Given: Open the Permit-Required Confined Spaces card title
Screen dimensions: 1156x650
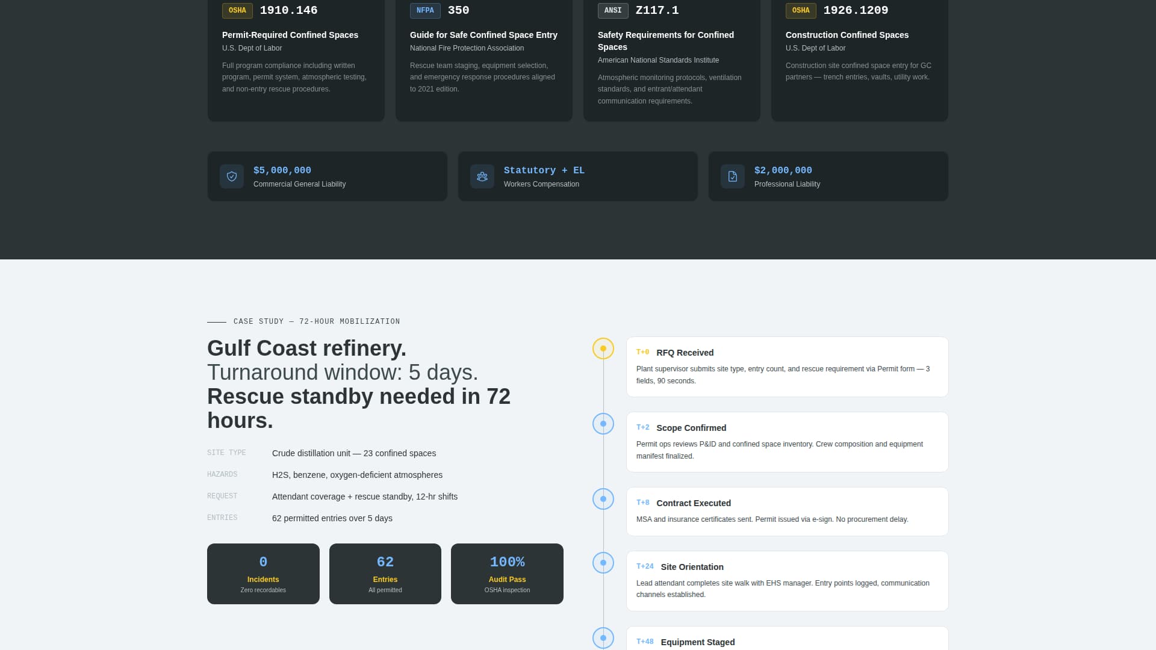Looking at the screenshot, I should pyautogui.click(x=290, y=35).
